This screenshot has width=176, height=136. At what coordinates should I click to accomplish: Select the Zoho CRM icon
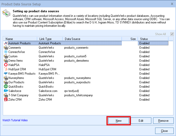[x=6, y=100]
